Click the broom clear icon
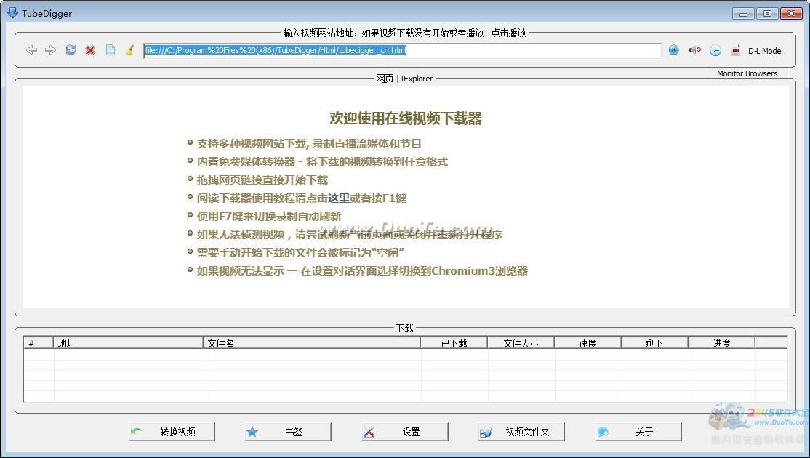Image resolution: width=810 pixels, height=458 pixels. pyautogui.click(x=129, y=50)
